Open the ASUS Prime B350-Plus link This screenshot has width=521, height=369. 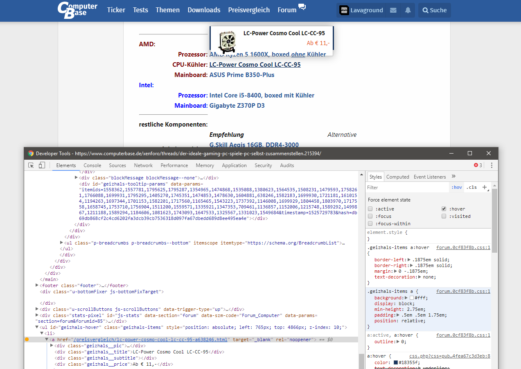(x=242, y=75)
